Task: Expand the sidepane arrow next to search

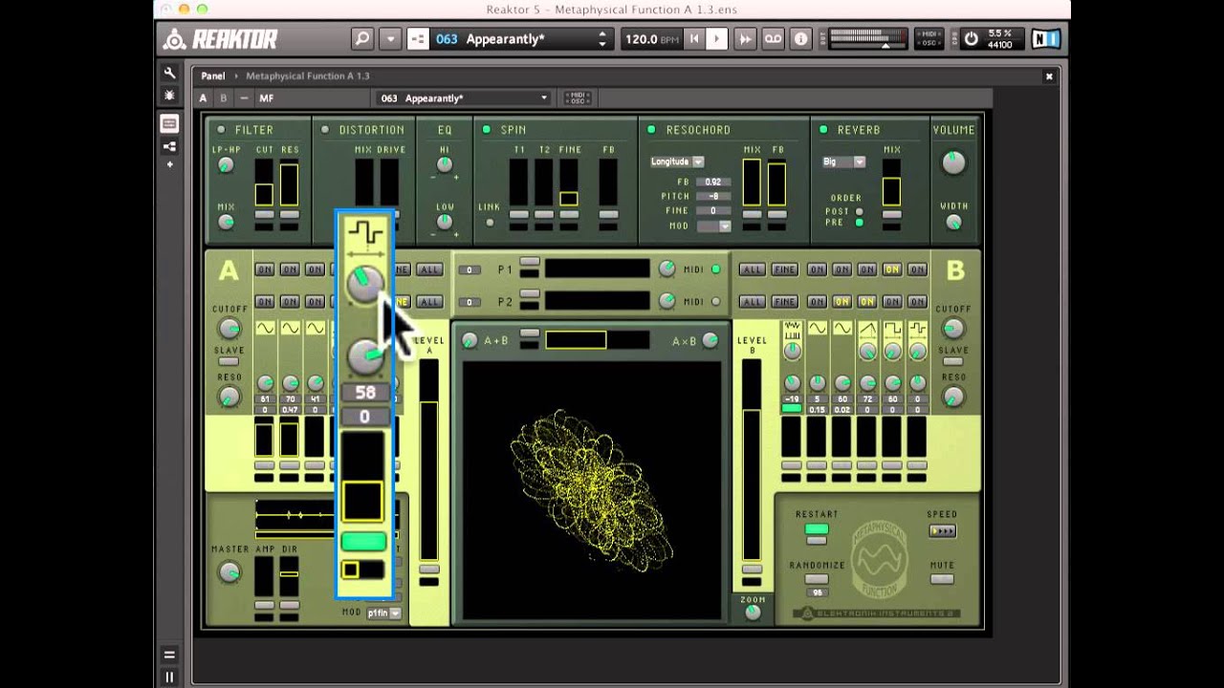Action: pos(390,39)
